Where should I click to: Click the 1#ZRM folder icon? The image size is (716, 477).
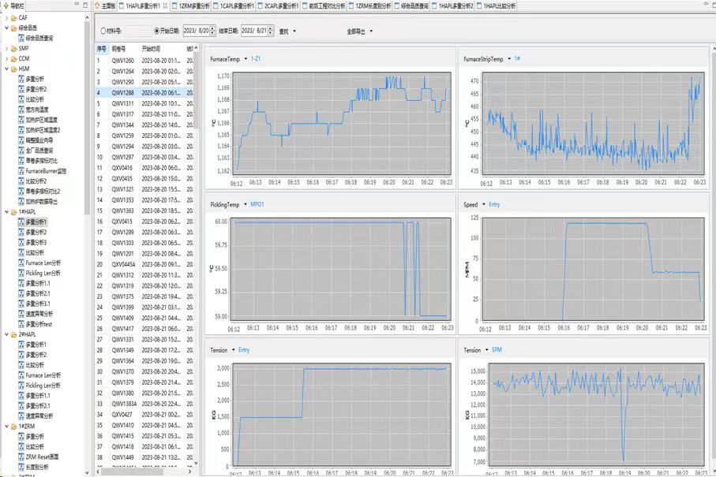[x=13, y=427]
